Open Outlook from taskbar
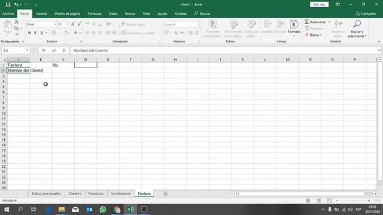The width and height of the screenshot is (383, 215). point(89,210)
